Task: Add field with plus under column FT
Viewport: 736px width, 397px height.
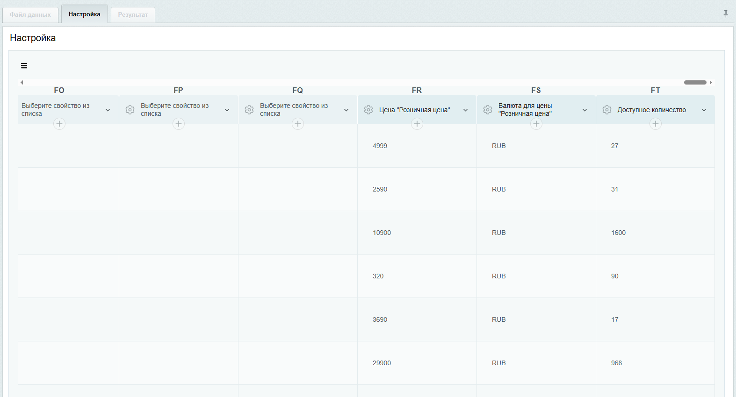Action: (x=656, y=124)
